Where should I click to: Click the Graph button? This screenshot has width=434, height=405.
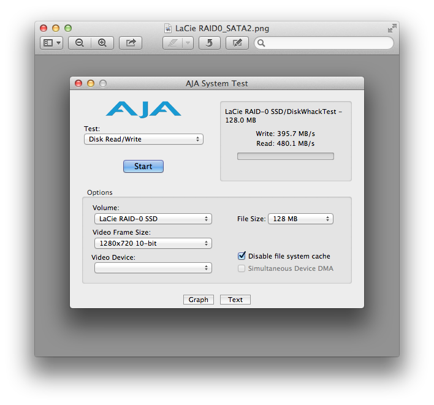(x=199, y=300)
